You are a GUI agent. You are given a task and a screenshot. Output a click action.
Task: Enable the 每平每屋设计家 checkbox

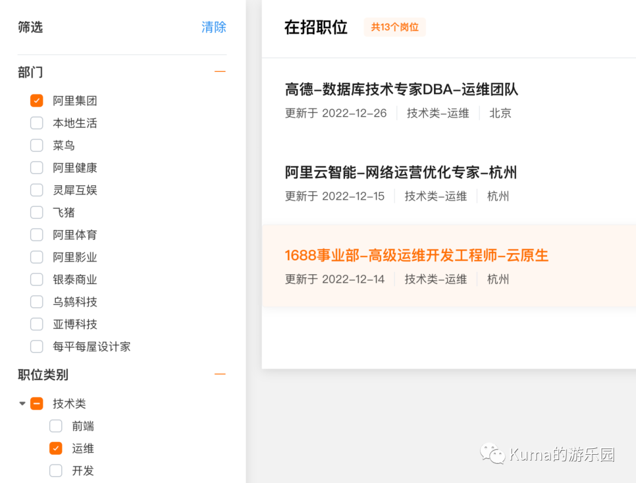point(37,347)
